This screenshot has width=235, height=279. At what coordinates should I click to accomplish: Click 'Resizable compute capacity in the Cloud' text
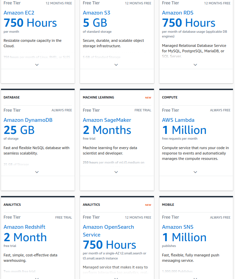point(32,43)
